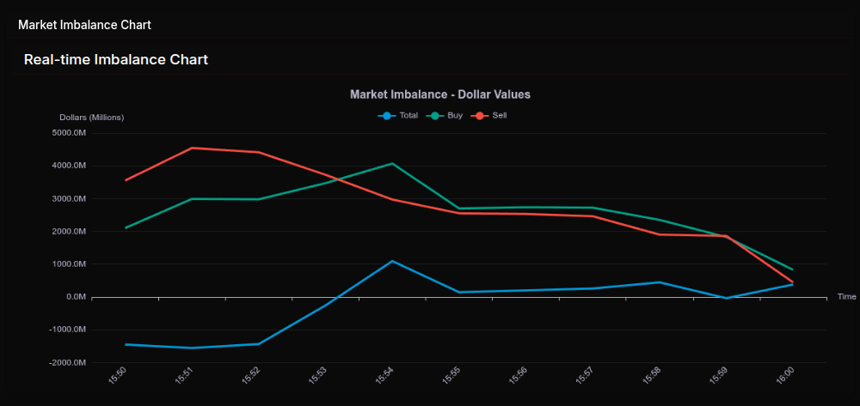Image resolution: width=860 pixels, height=406 pixels.
Task: Select the Total line point at 15:59
Action: pos(726,298)
